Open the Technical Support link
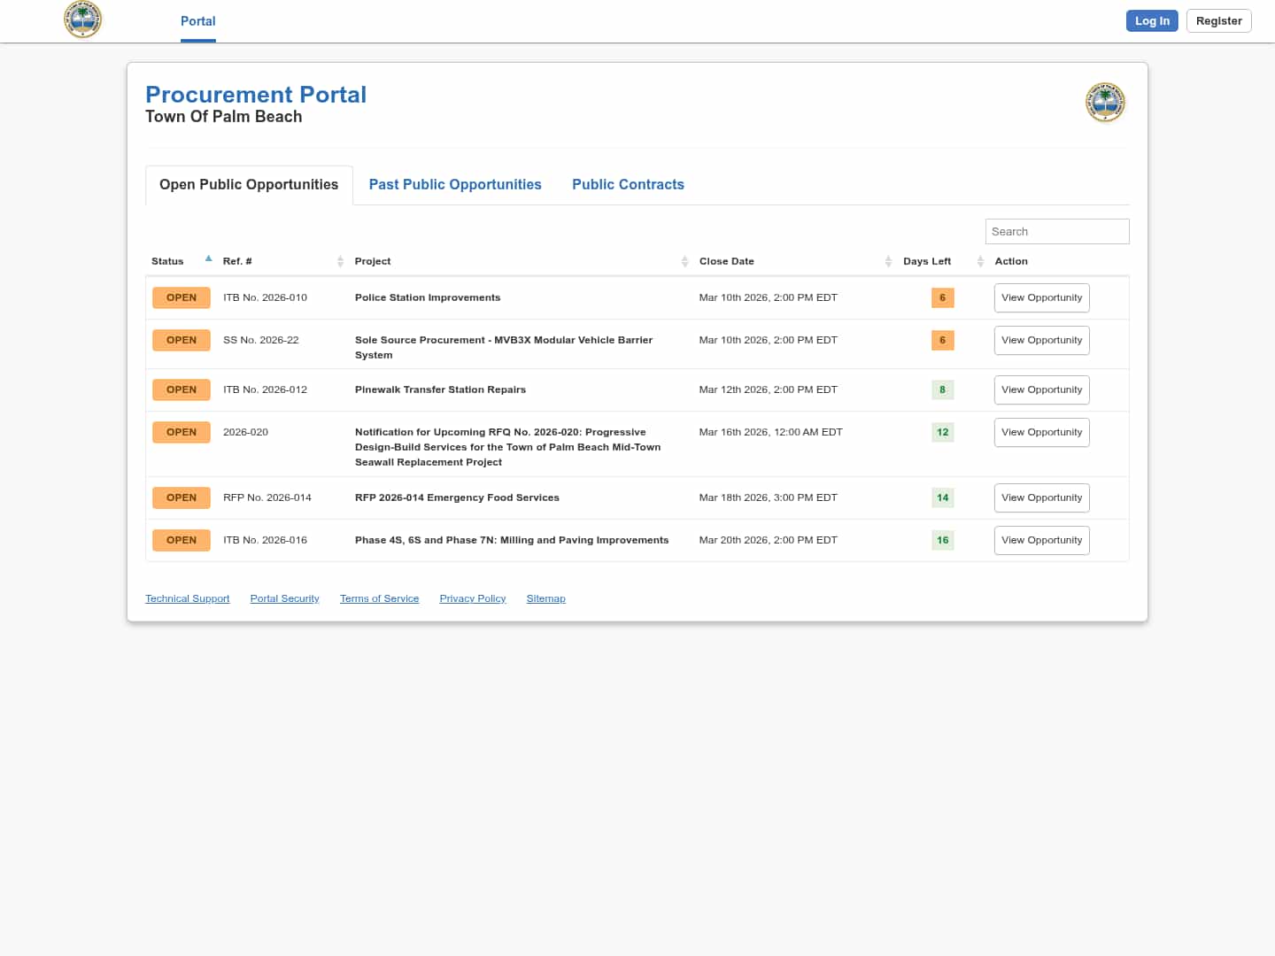 [x=188, y=598]
